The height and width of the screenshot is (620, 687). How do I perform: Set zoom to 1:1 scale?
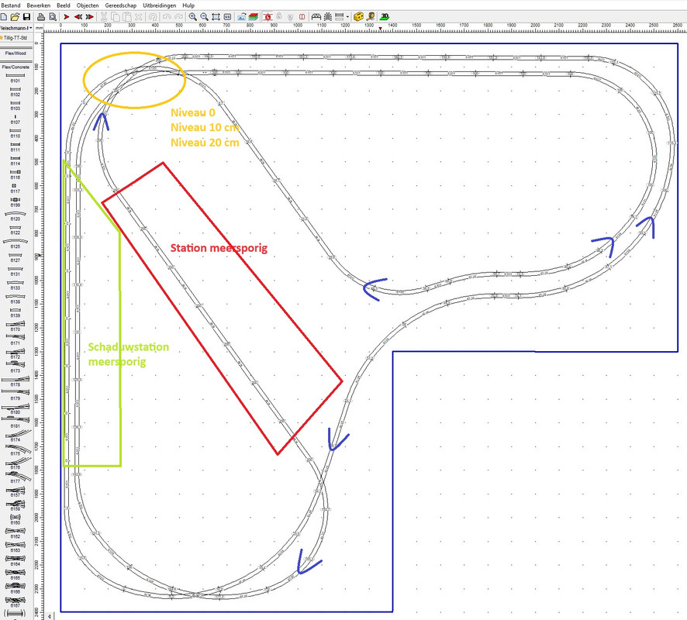click(x=227, y=17)
